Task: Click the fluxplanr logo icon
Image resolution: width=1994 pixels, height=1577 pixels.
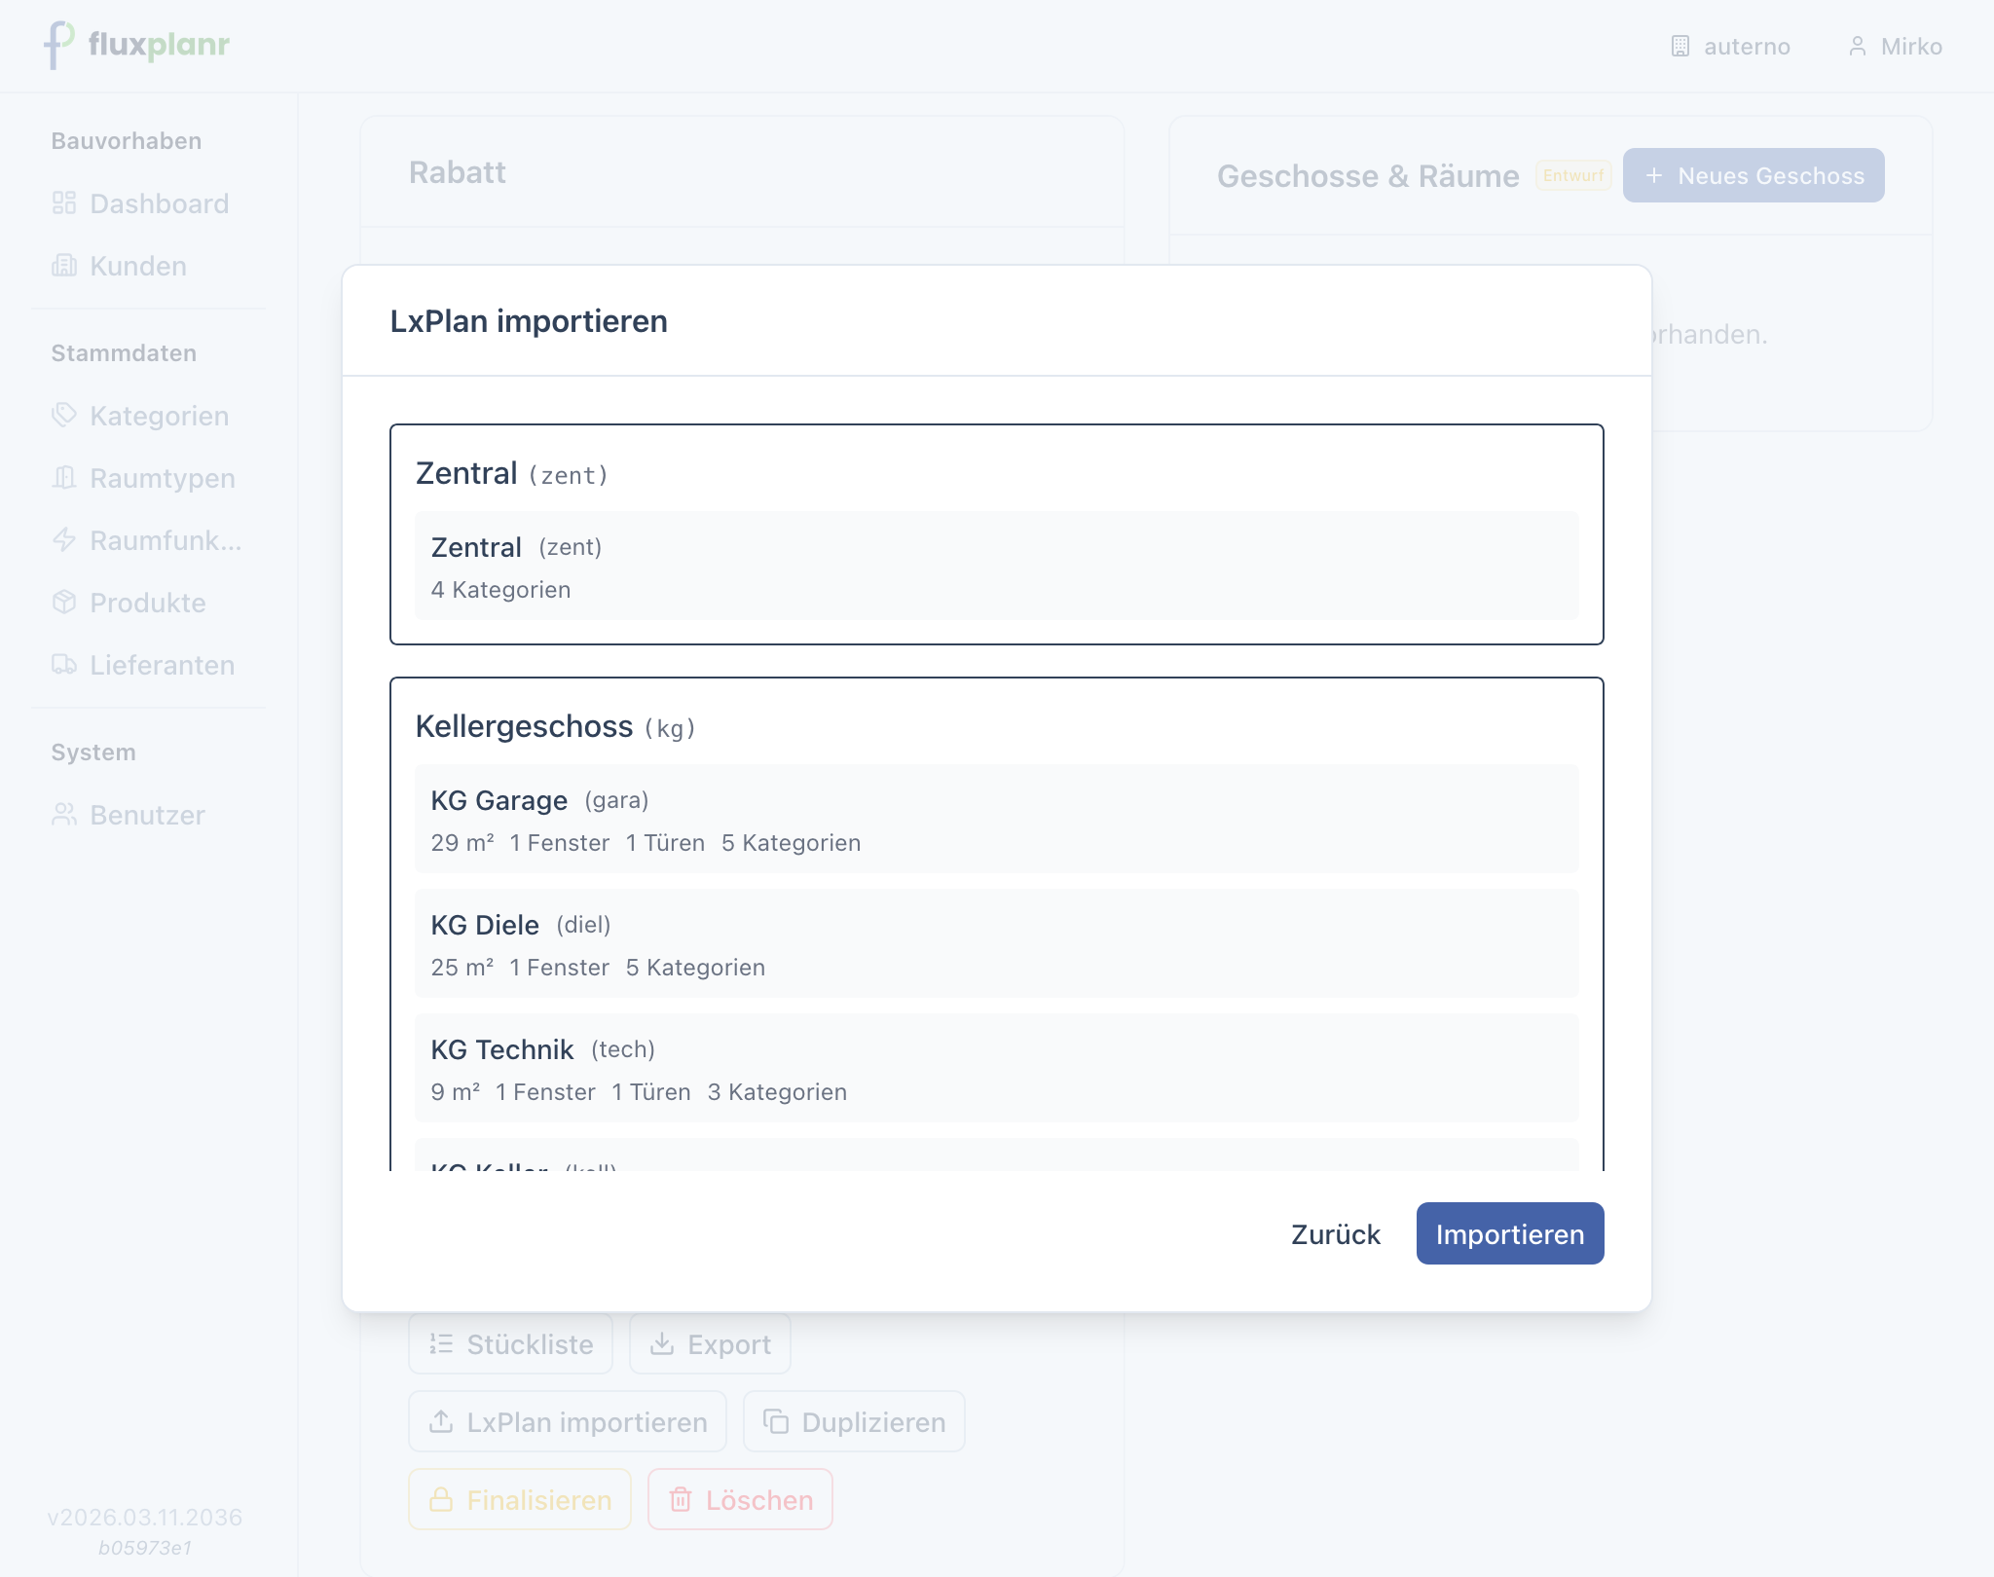Action: (58, 45)
